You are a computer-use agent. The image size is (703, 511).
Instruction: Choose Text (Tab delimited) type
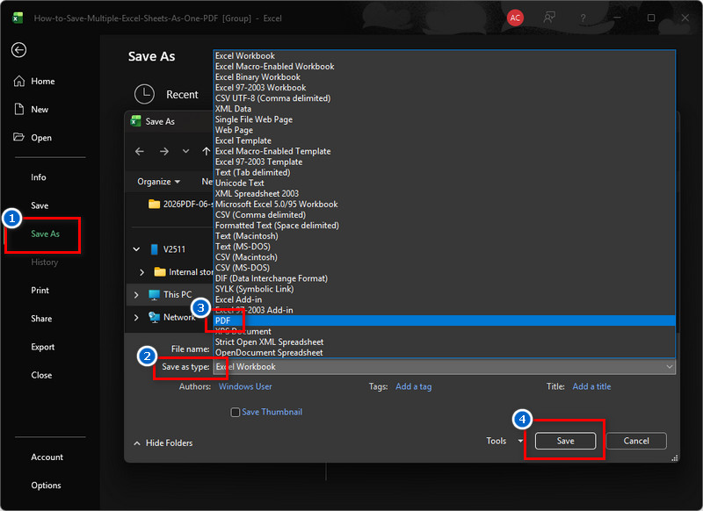pyautogui.click(x=445, y=172)
